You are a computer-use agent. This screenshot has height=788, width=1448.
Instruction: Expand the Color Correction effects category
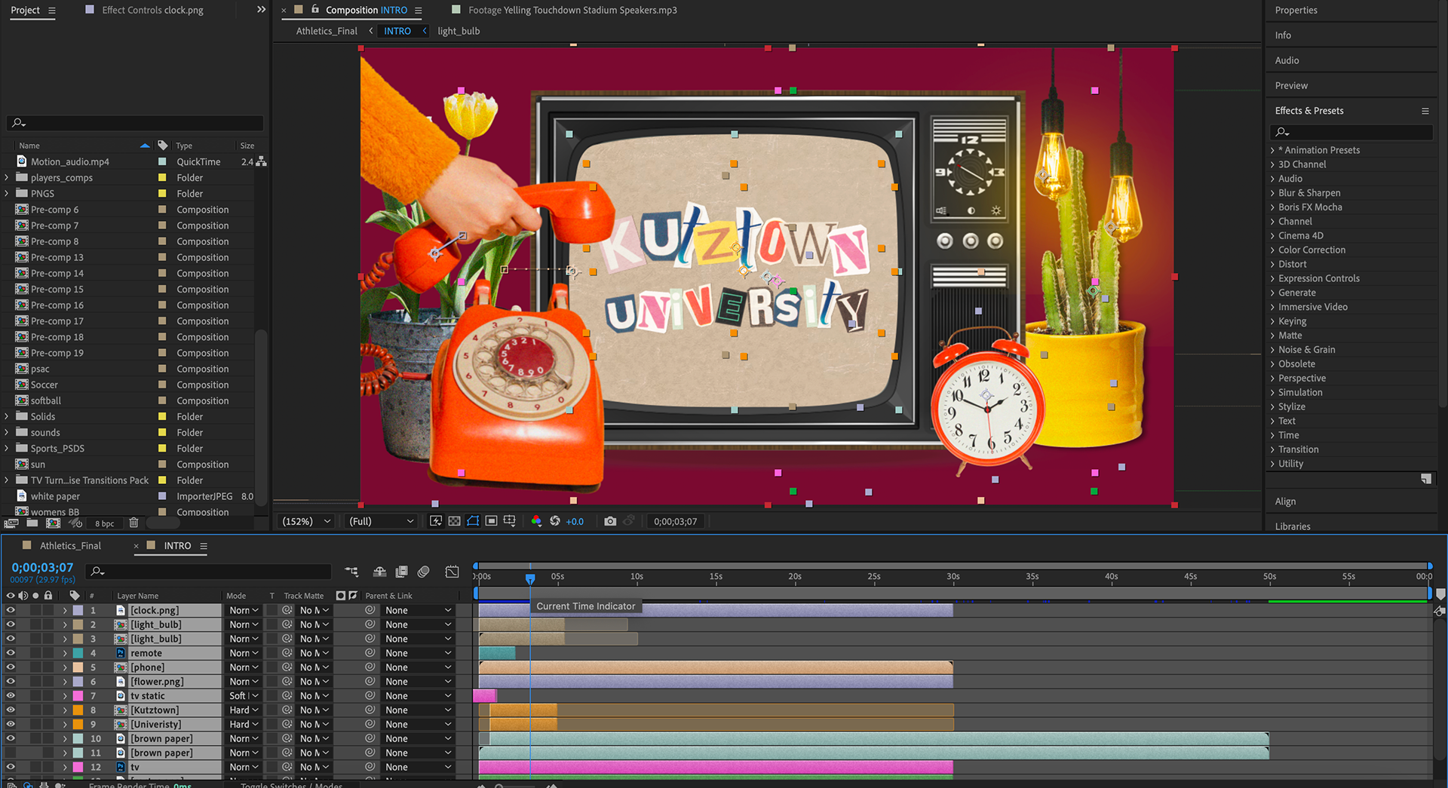click(1272, 250)
